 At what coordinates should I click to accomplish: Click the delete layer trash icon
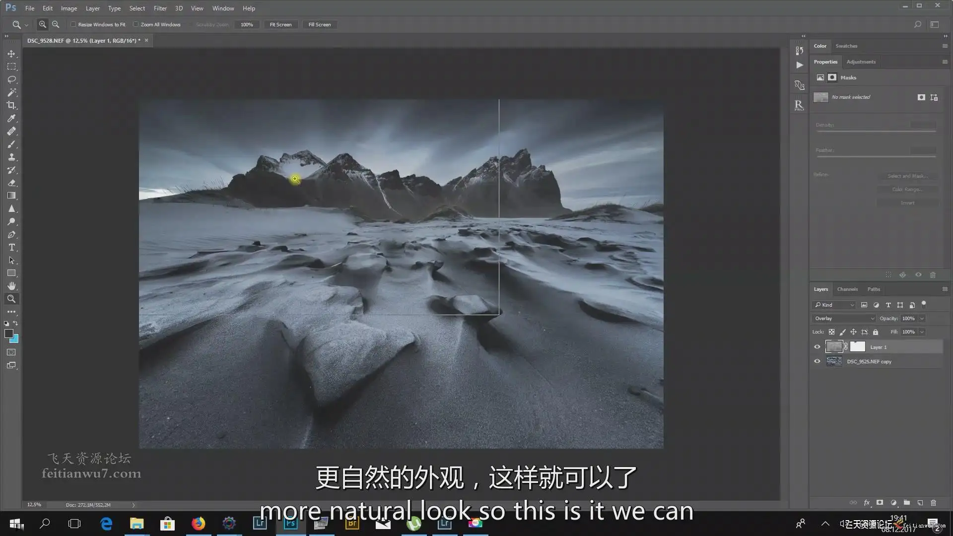pyautogui.click(x=933, y=503)
